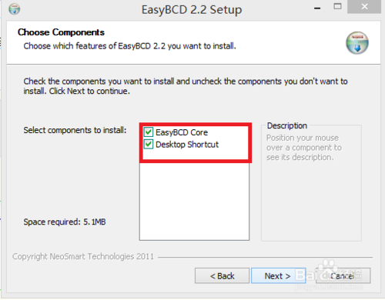Click the EasyBCD 2.2 Setup title text
Screen dimensions: 385x300
pos(192,10)
